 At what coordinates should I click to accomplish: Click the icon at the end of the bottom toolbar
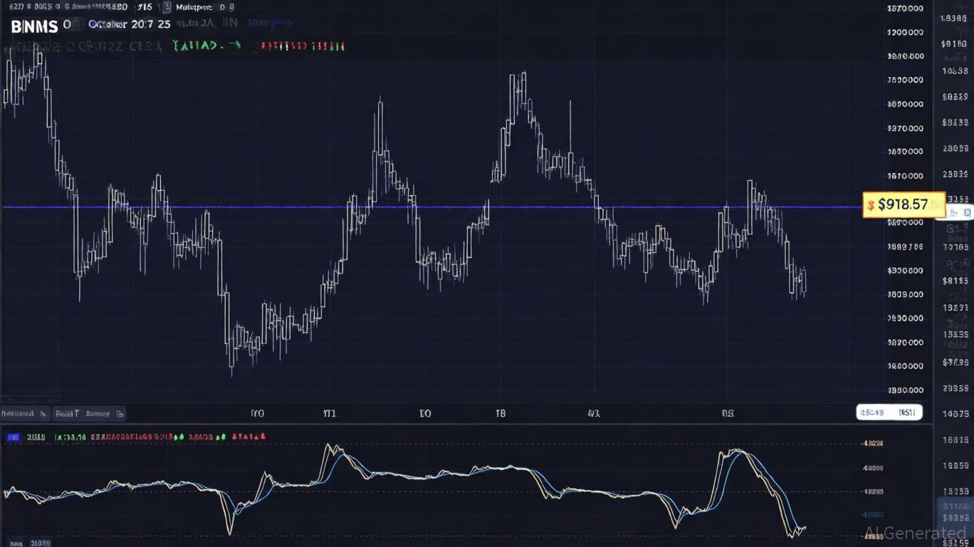[x=120, y=413]
